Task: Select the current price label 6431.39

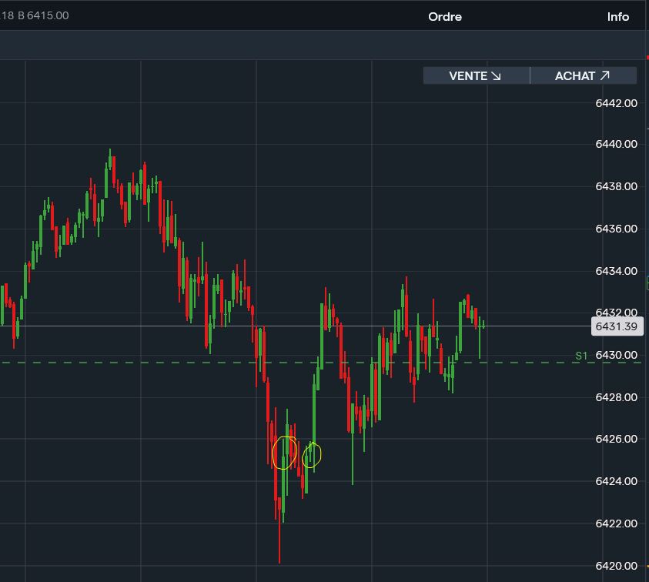Action: pos(617,326)
